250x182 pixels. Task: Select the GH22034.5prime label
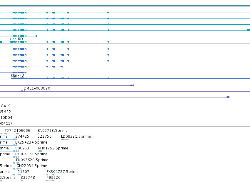point(32,166)
